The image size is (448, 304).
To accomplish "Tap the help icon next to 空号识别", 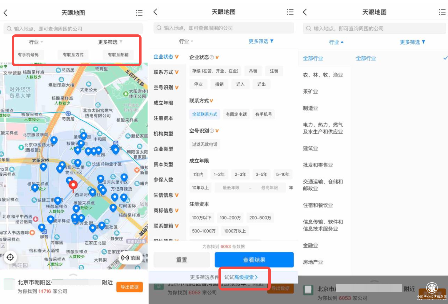I will coord(211,131).
